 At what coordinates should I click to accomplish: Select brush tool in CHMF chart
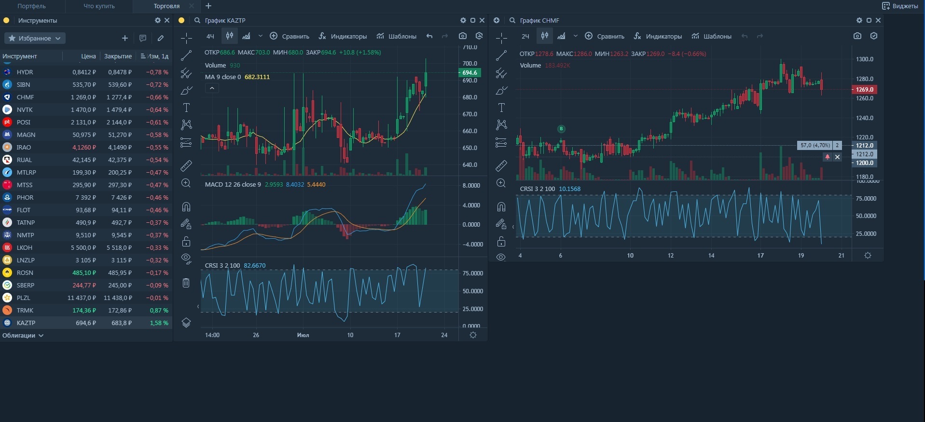pos(501,90)
